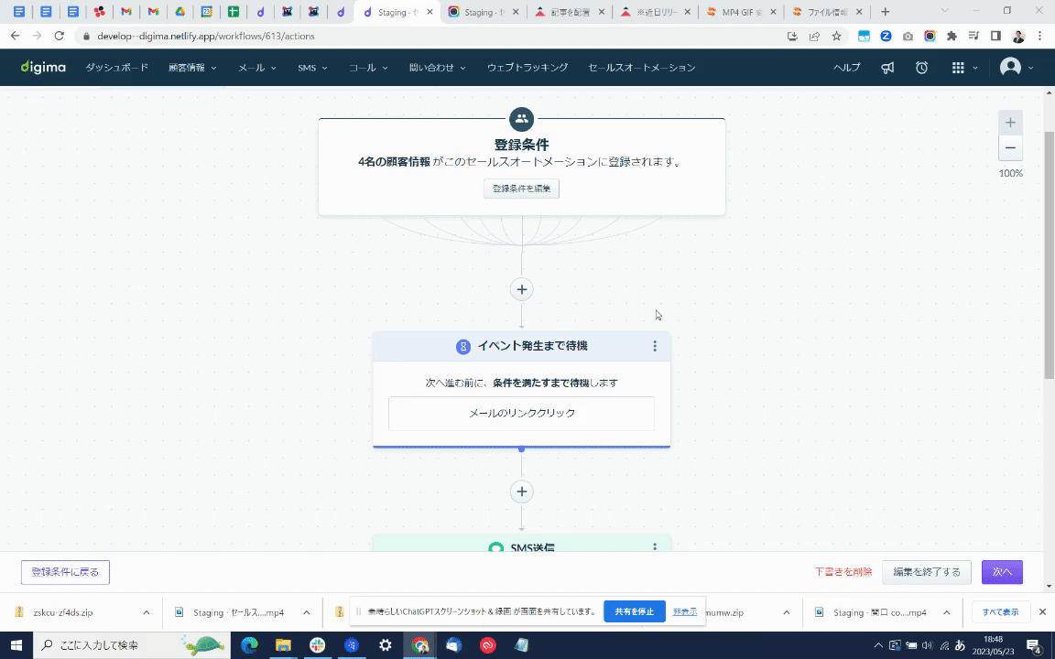1055x659 pixels.
Task: Click 登録条件を編集 button
Action: tap(521, 189)
